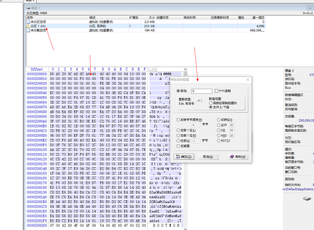Click the gray hard drive icon in info panel
This screenshot has height=230, width=314.
pos(307,199)
